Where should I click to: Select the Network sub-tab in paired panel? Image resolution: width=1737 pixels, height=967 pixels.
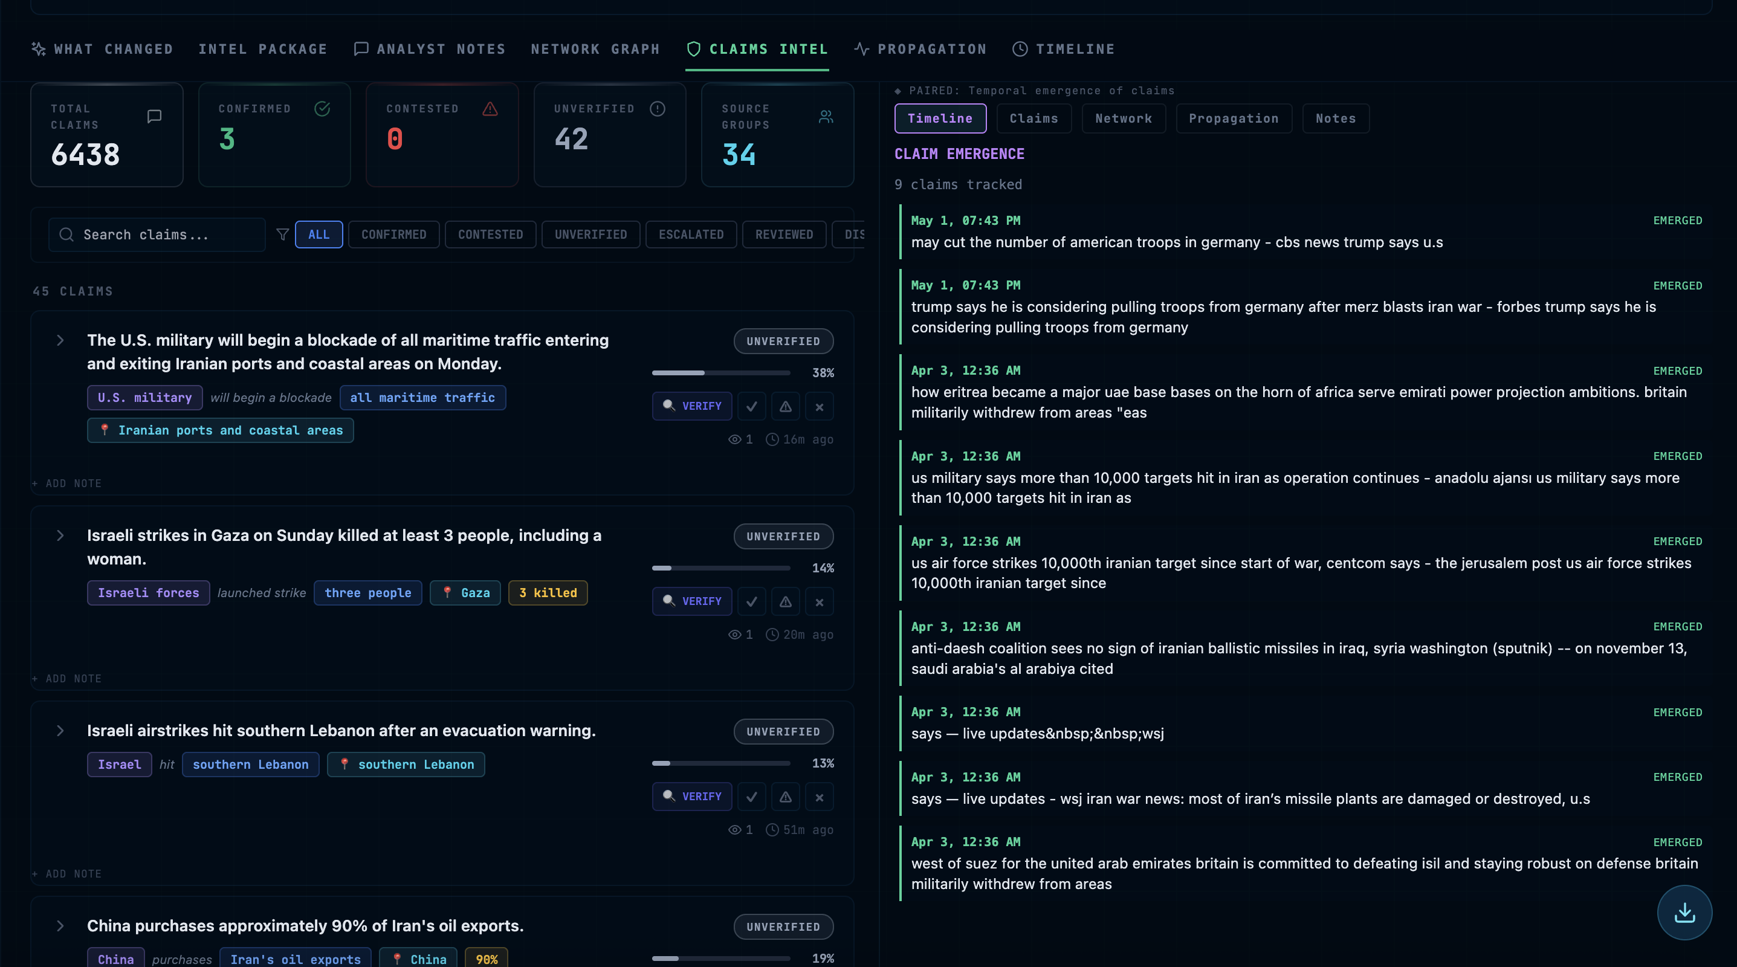pyautogui.click(x=1124, y=118)
